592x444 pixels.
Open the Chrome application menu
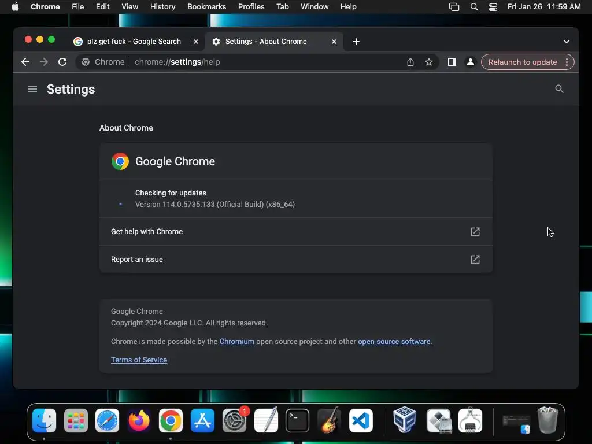(x=45, y=7)
